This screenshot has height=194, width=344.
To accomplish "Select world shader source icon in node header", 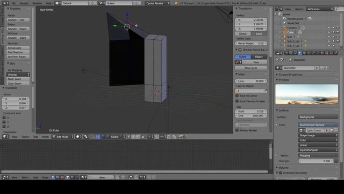I will point(72,177).
